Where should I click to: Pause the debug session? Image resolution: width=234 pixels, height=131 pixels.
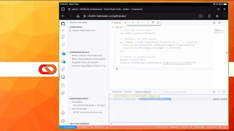tap(133, 23)
